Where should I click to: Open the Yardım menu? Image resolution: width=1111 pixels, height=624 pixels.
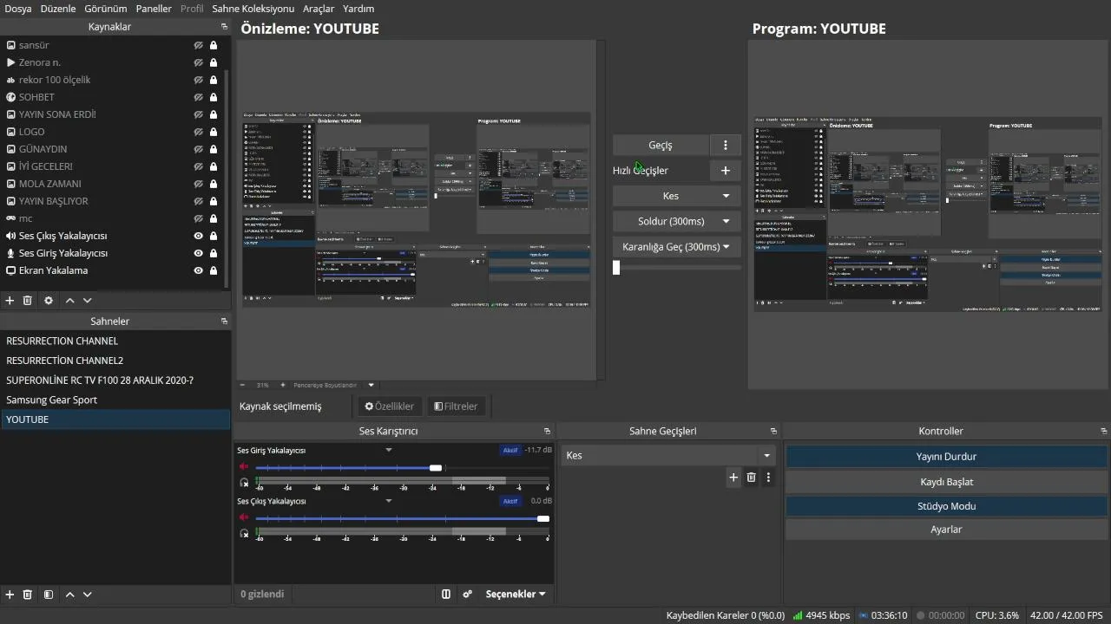point(359,9)
